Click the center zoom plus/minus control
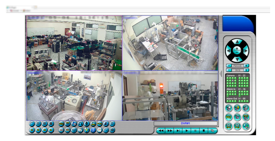This screenshot has width=275, height=141. pos(237,51)
